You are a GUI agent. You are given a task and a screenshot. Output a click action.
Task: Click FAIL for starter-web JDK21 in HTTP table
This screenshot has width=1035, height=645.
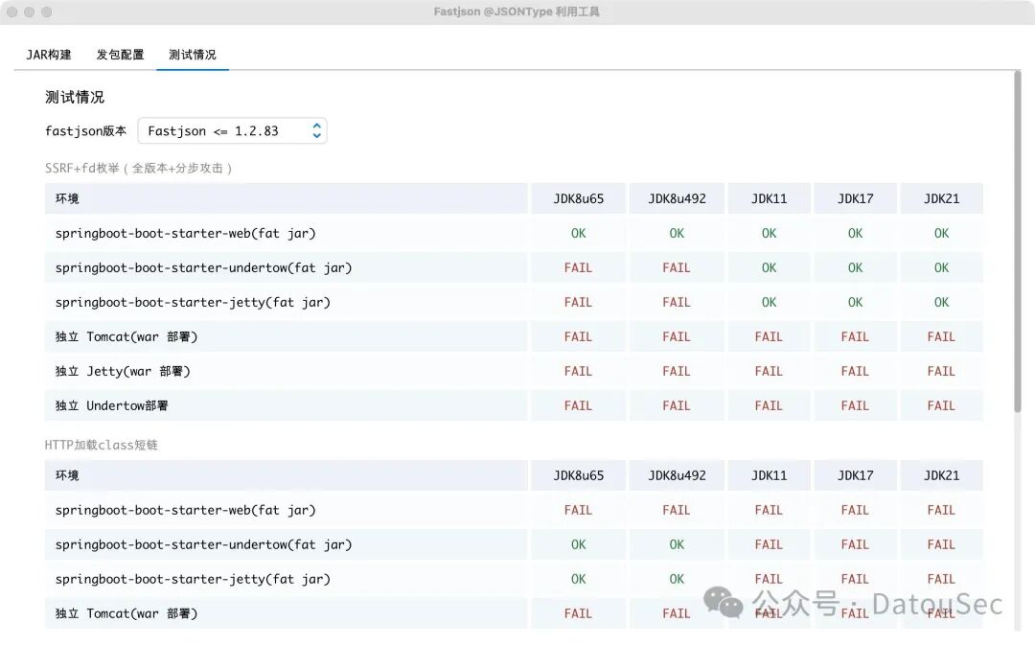point(941,510)
